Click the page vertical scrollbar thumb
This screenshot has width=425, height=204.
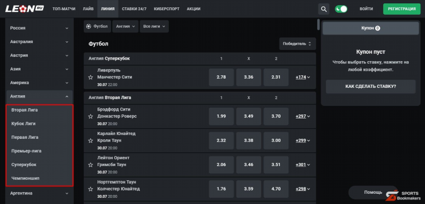318,24
